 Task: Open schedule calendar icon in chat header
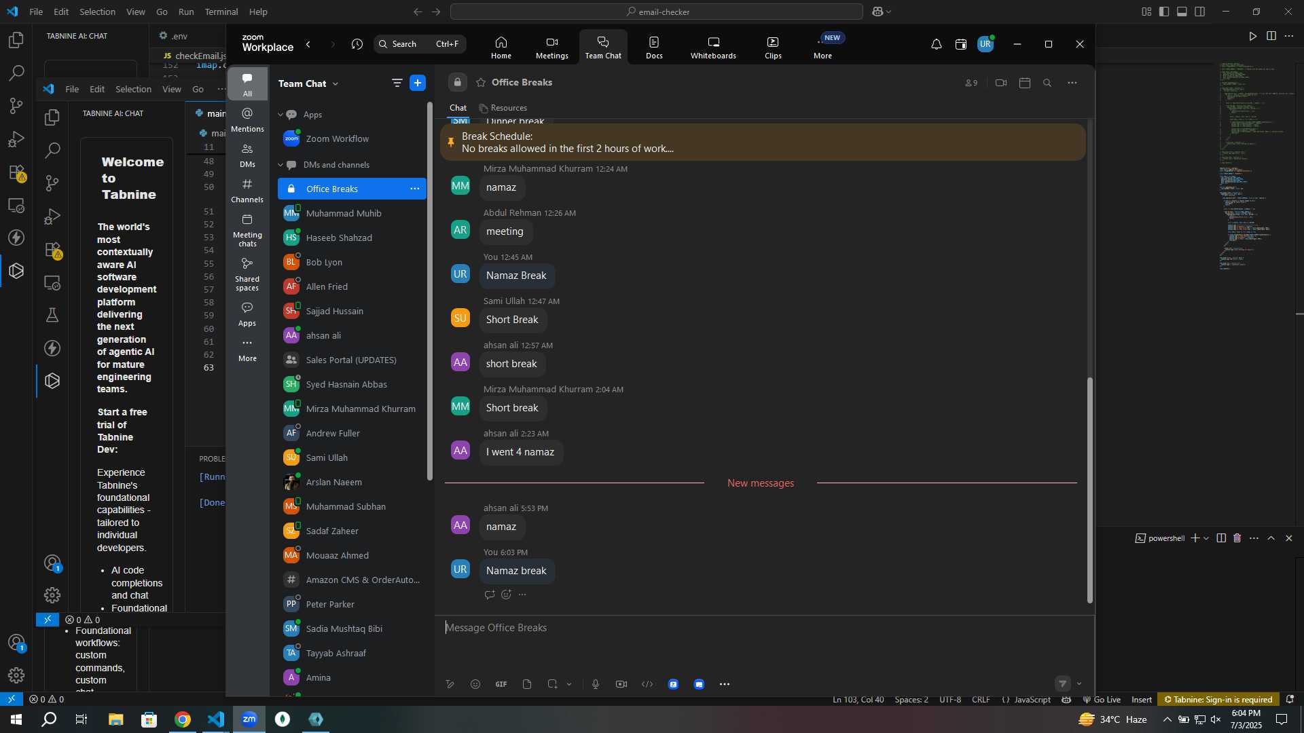point(1025,83)
